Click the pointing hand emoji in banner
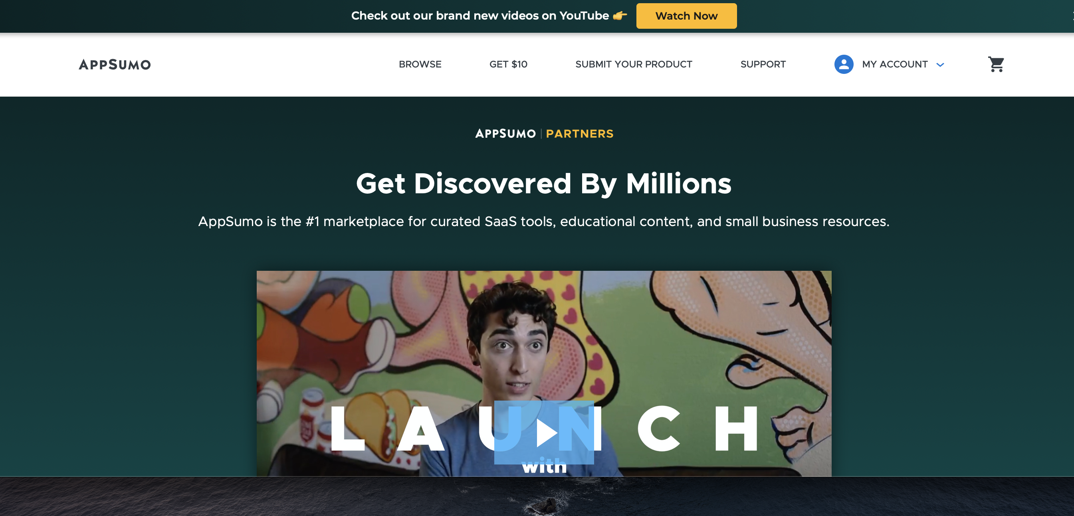 (620, 16)
